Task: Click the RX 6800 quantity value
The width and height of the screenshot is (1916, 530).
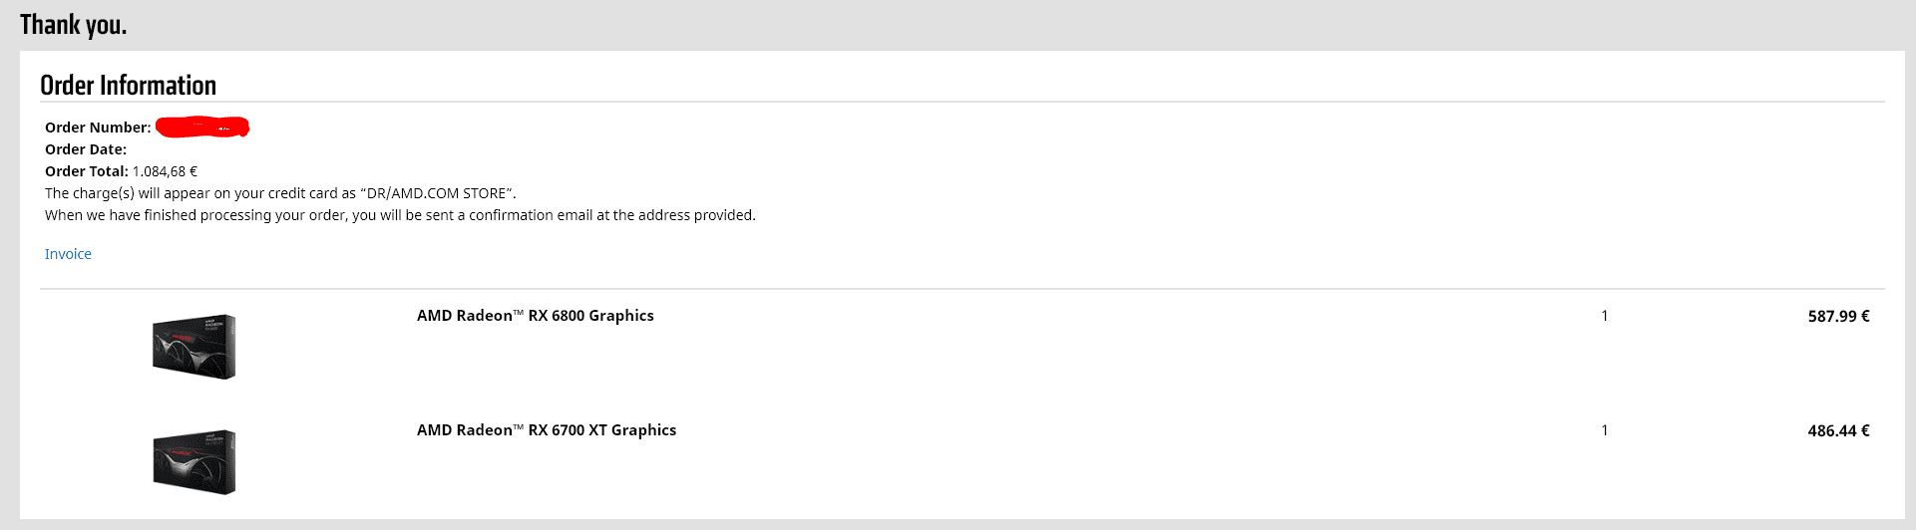Action: 1604,316
